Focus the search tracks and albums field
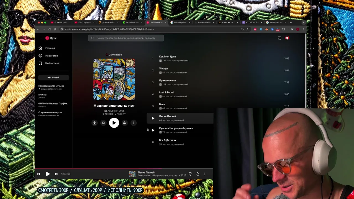 pyautogui.click(x=126, y=38)
